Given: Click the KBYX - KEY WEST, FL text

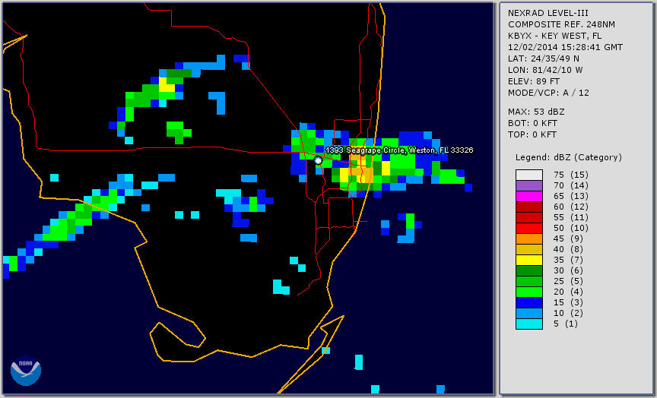Looking at the screenshot, I should tap(555, 36).
